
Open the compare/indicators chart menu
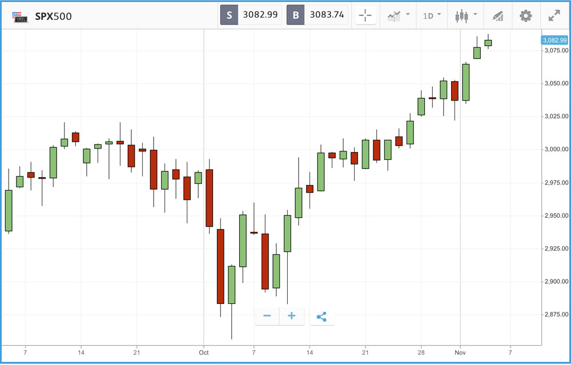(x=398, y=15)
